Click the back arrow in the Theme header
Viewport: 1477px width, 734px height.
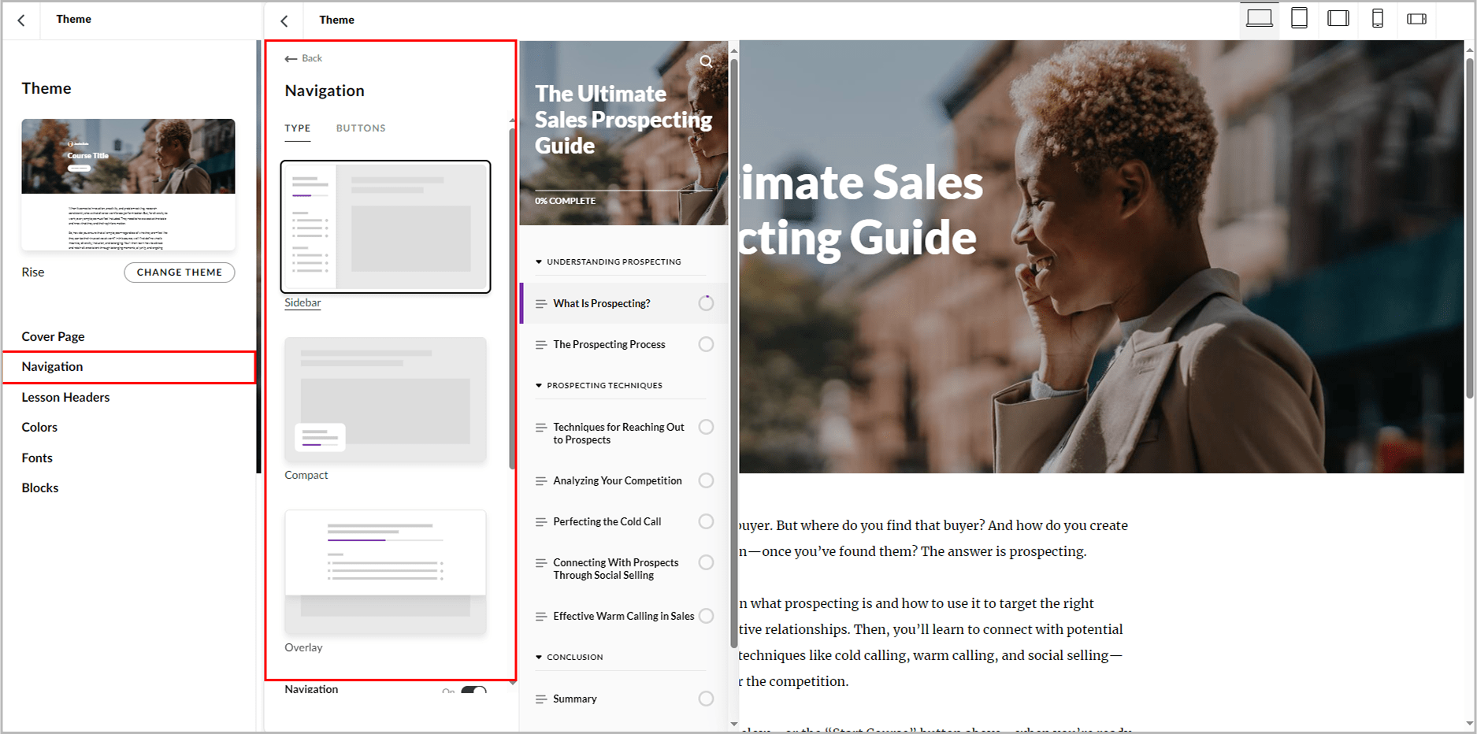pyautogui.click(x=21, y=20)
